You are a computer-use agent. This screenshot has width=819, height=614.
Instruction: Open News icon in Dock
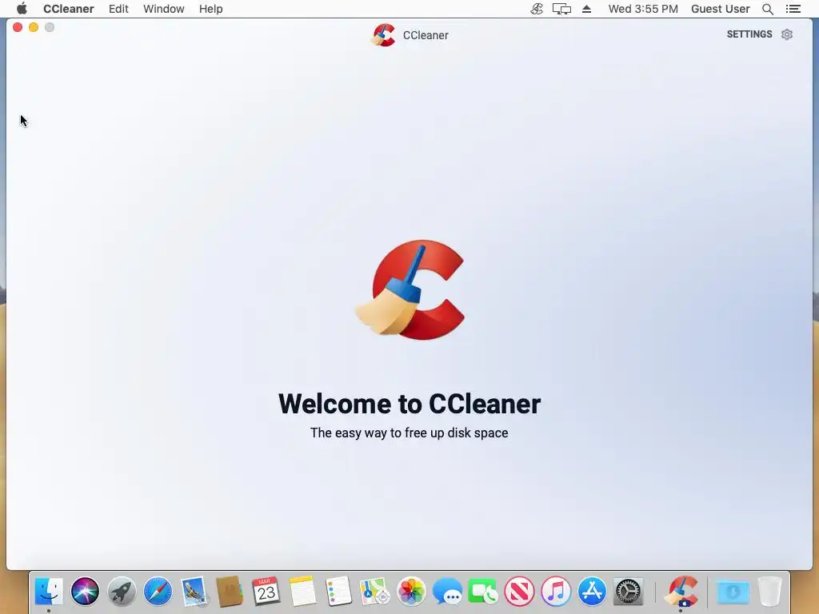pyautogui.click(x=520, y=592)
